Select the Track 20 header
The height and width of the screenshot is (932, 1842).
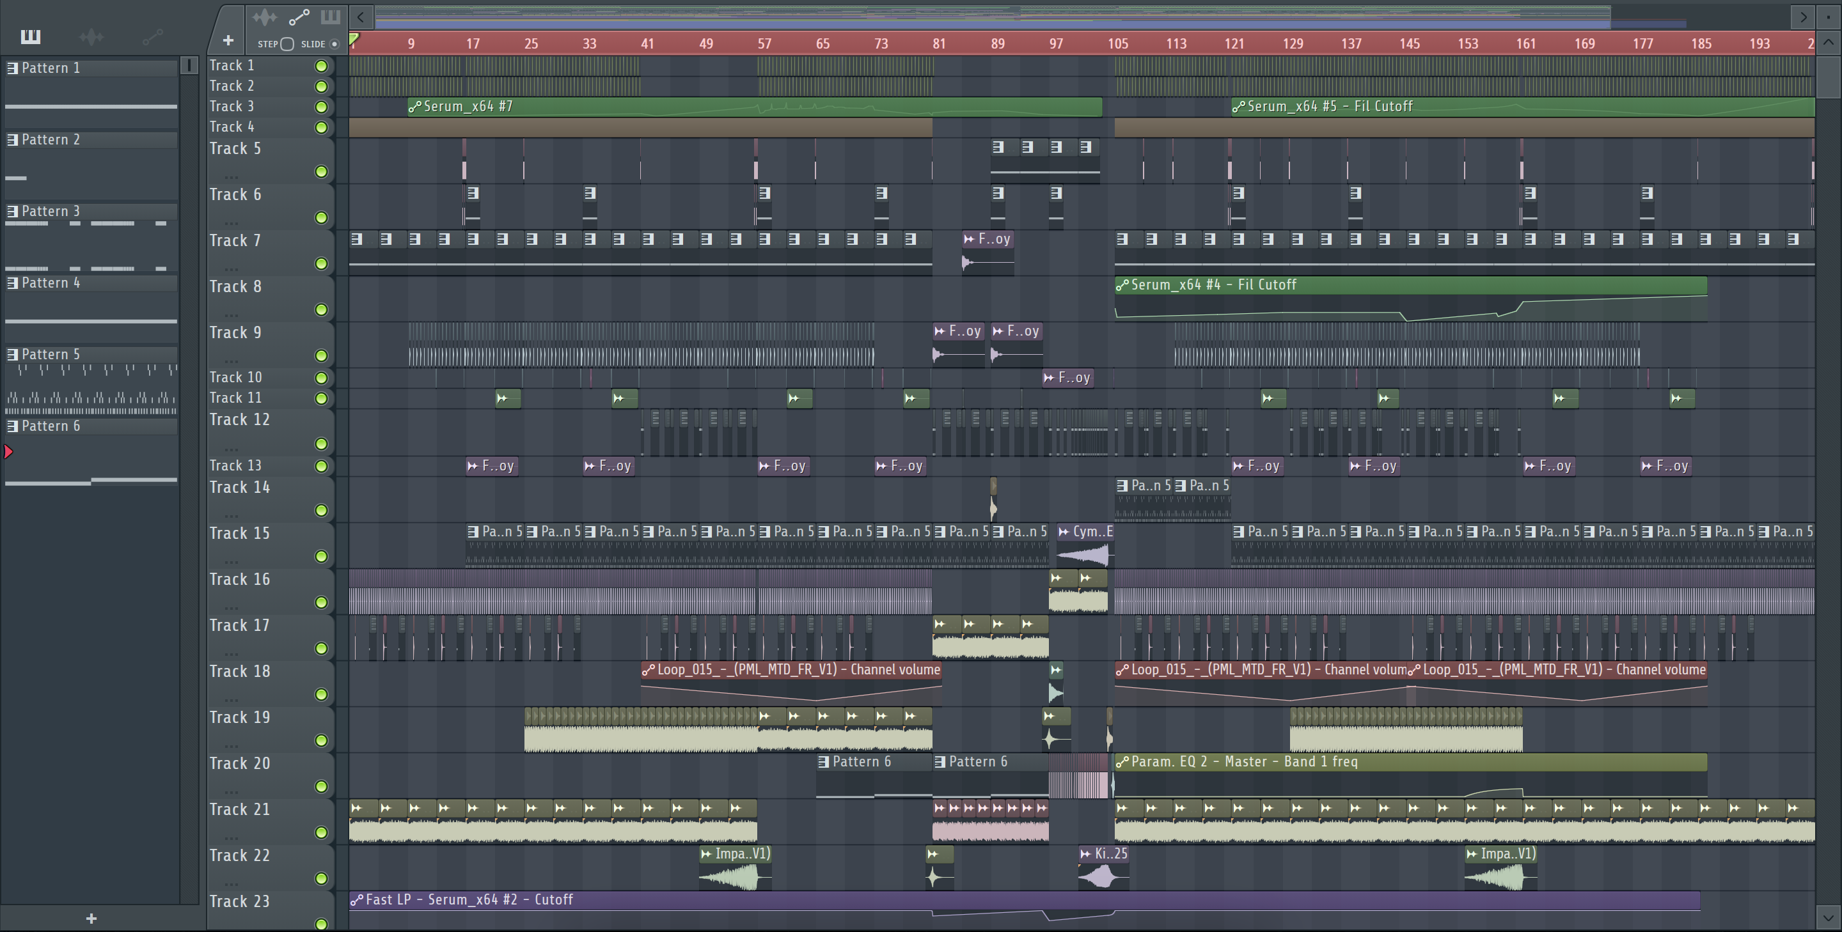click(x=271, y=775)
